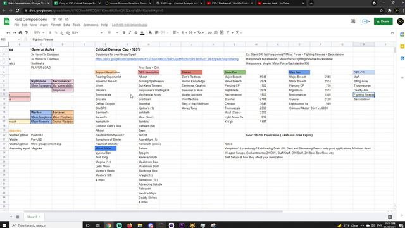Open the vertical align dropdown
Screen dimensions: 405x228
[x=184, y=32]
